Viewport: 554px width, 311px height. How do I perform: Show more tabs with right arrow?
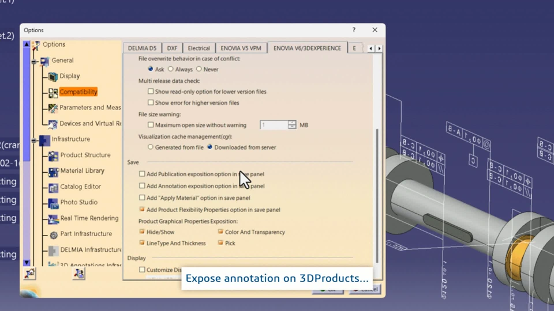click(379, 48)
